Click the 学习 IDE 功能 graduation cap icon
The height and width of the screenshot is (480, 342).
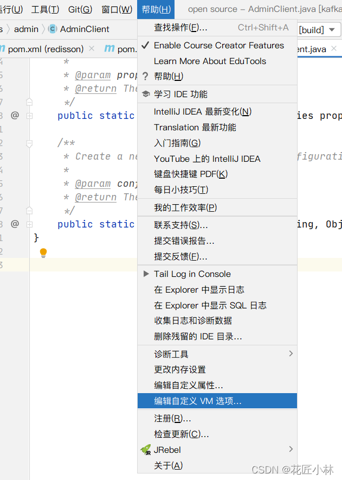(x=146, y=94)
